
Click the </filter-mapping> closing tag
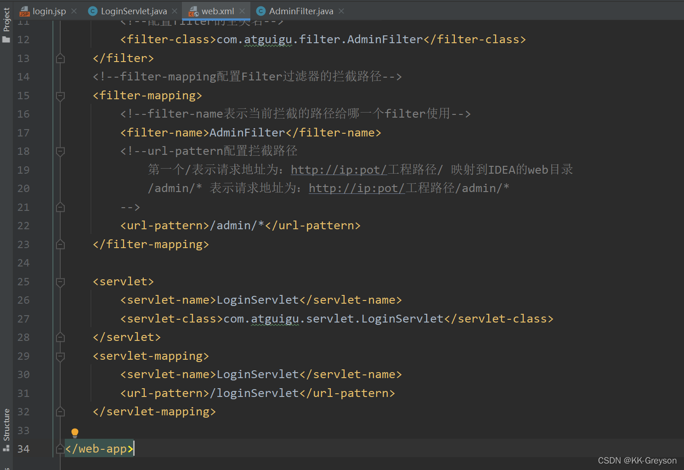151,244
